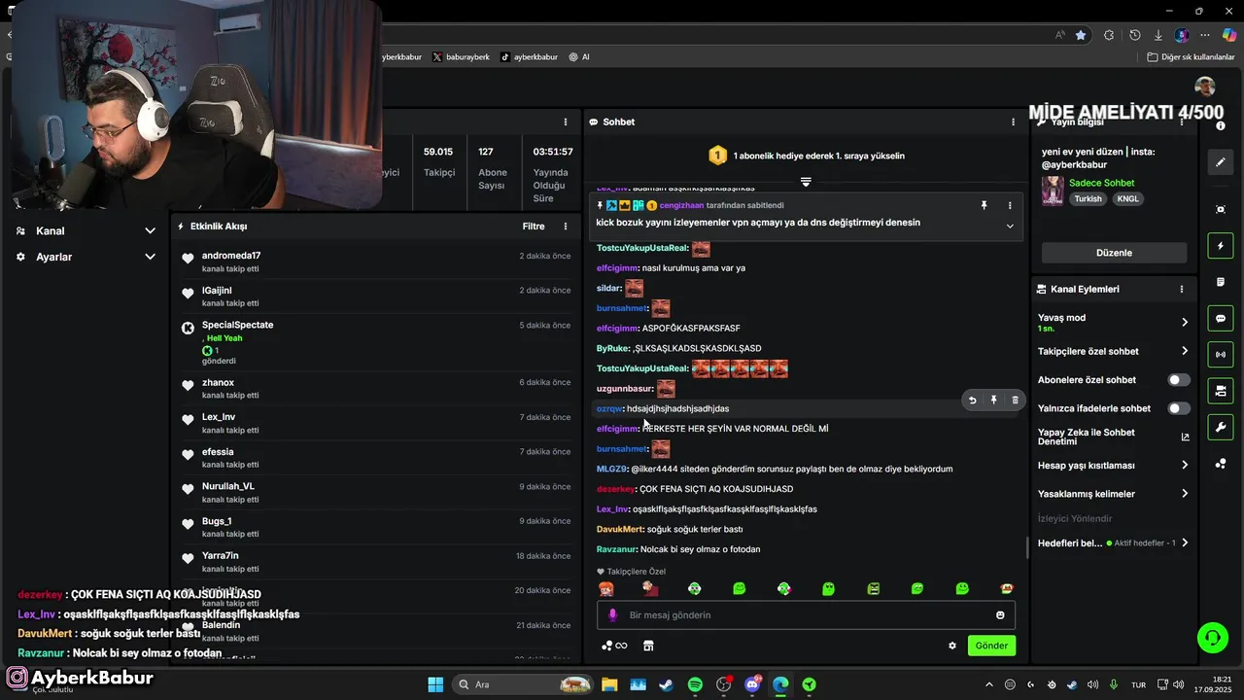This screenshot has height=700, width=1244.
Task: Open profile avatar at top right
Action: coord(1205,87)
